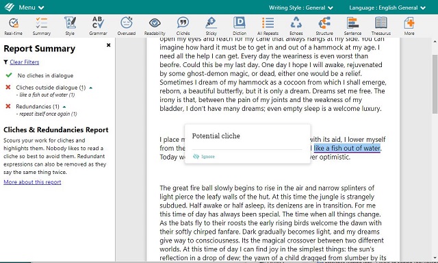The image size is (438, 263).
Task: Open the Sticky sentences report
Action: (211, 26)
